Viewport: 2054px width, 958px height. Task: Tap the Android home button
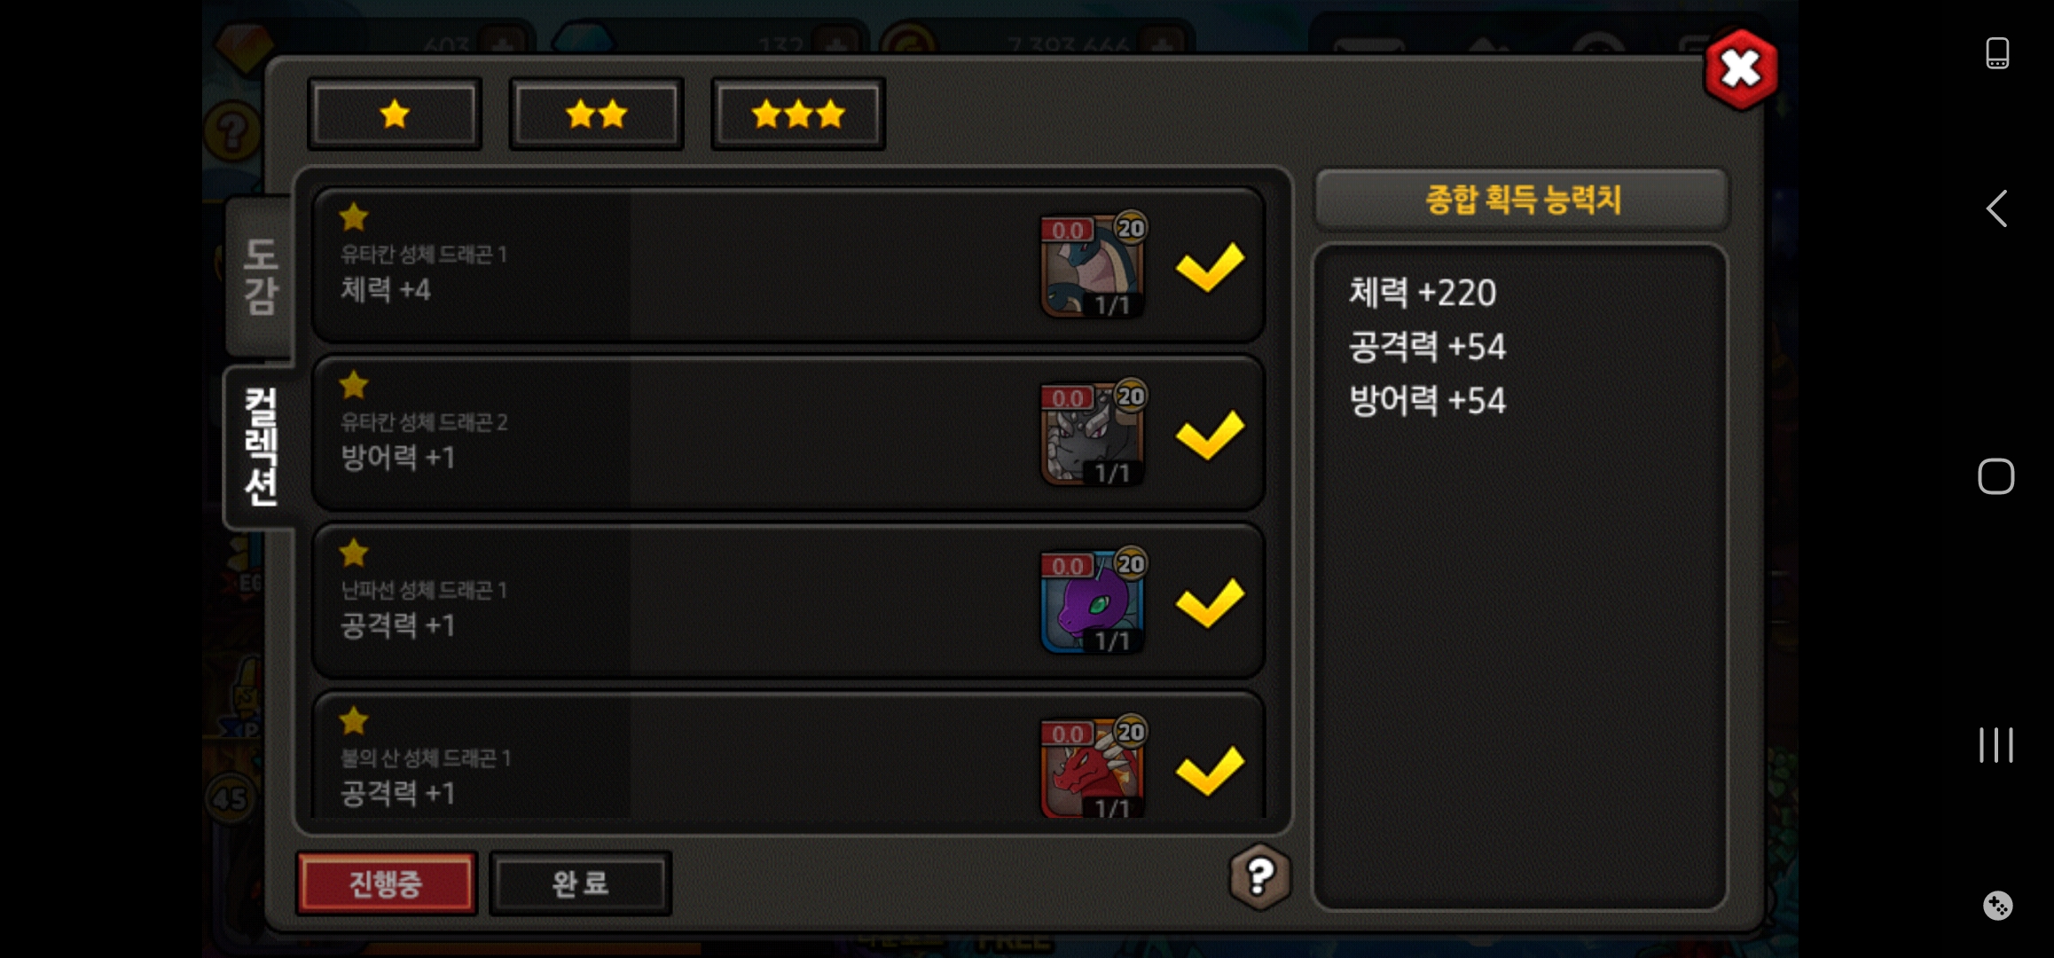point(1996,476)
